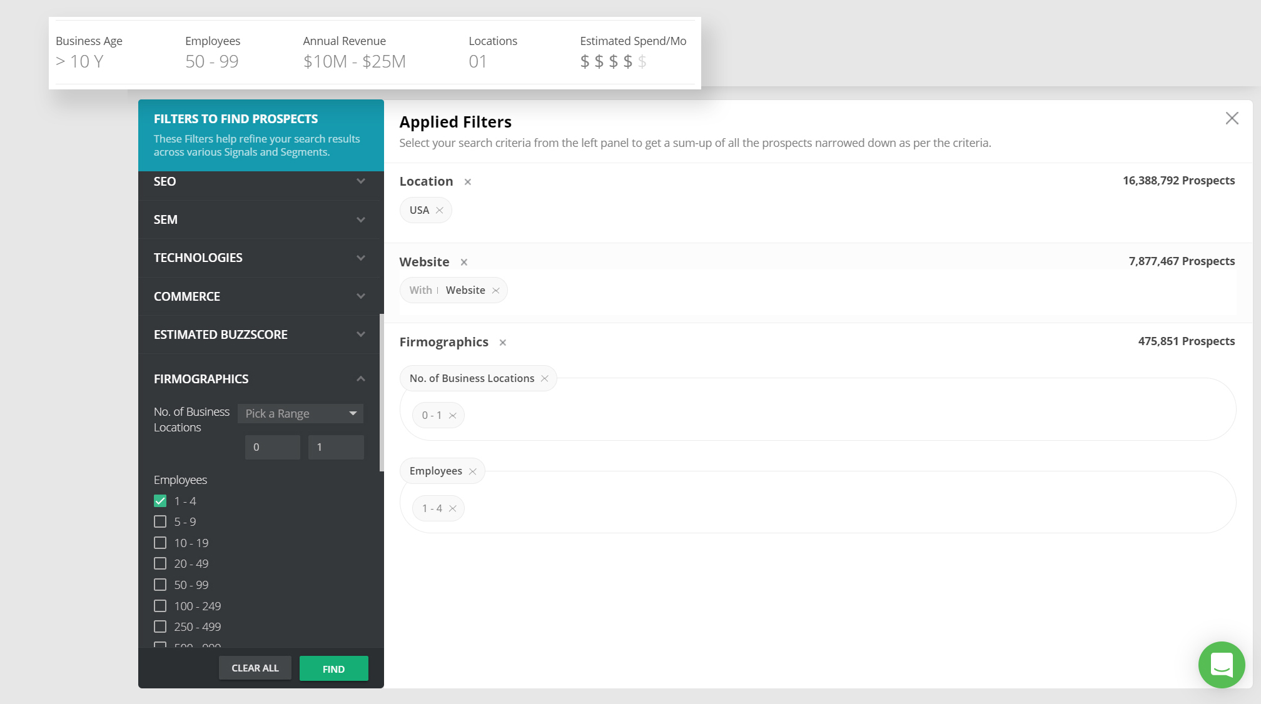Click the Firmographics menu section
Viewport: 1261px width, 704px height.
coord(260,378)
